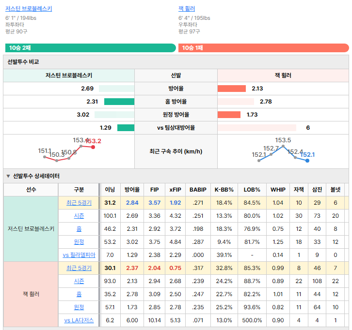
Task: Click 평균 97구 pitch count text
Action: [189, 31]
